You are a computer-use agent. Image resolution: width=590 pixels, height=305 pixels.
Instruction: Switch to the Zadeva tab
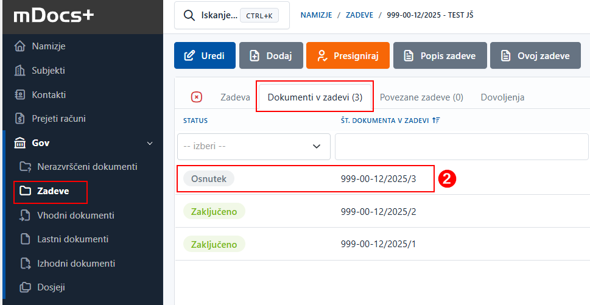(235, 97)
